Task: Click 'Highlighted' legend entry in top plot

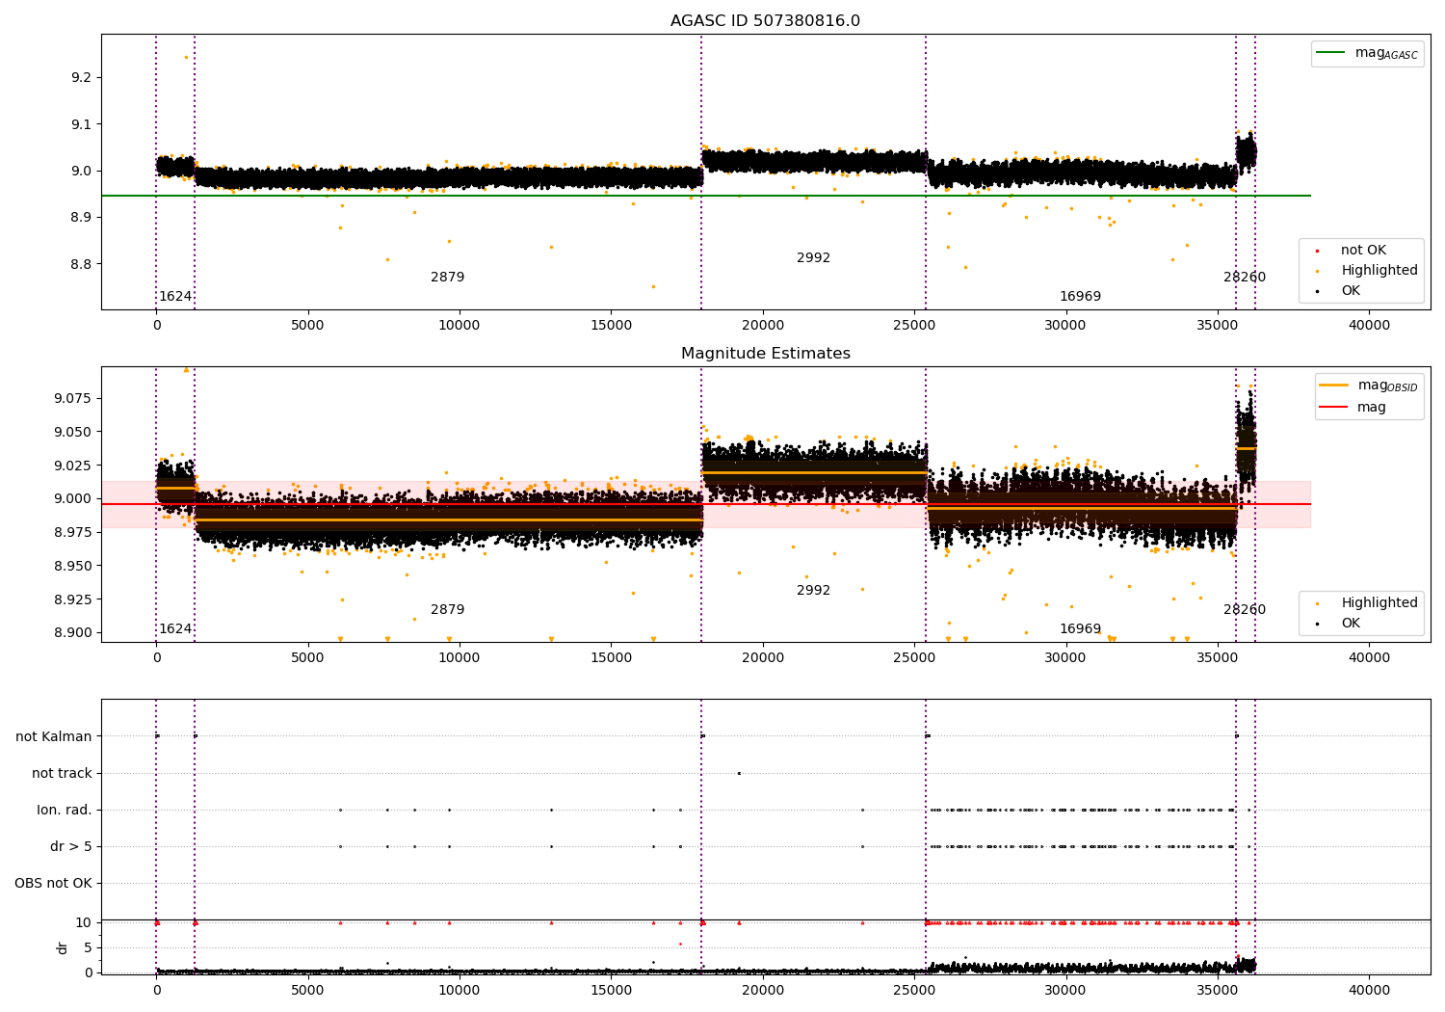Action: tap(1379, 271)
